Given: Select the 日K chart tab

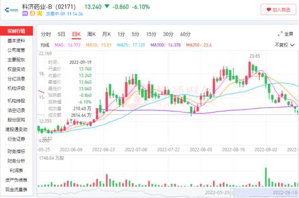Looking at the screenshot, I should point(76,35).
